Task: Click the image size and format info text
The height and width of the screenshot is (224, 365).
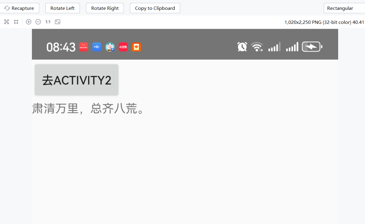Action: pyautogui.click(x=325, y=22)
